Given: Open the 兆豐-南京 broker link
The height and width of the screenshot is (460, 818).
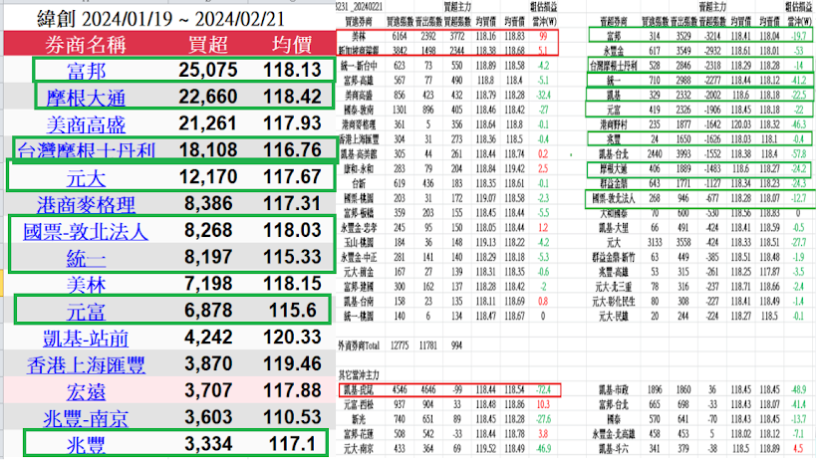Looking at the screenshot, I should pos(86,418).
